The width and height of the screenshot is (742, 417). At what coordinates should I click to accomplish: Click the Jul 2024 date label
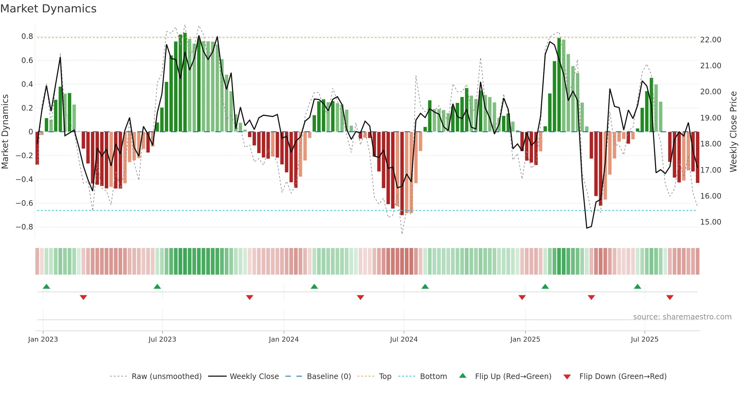click(404, 339)
